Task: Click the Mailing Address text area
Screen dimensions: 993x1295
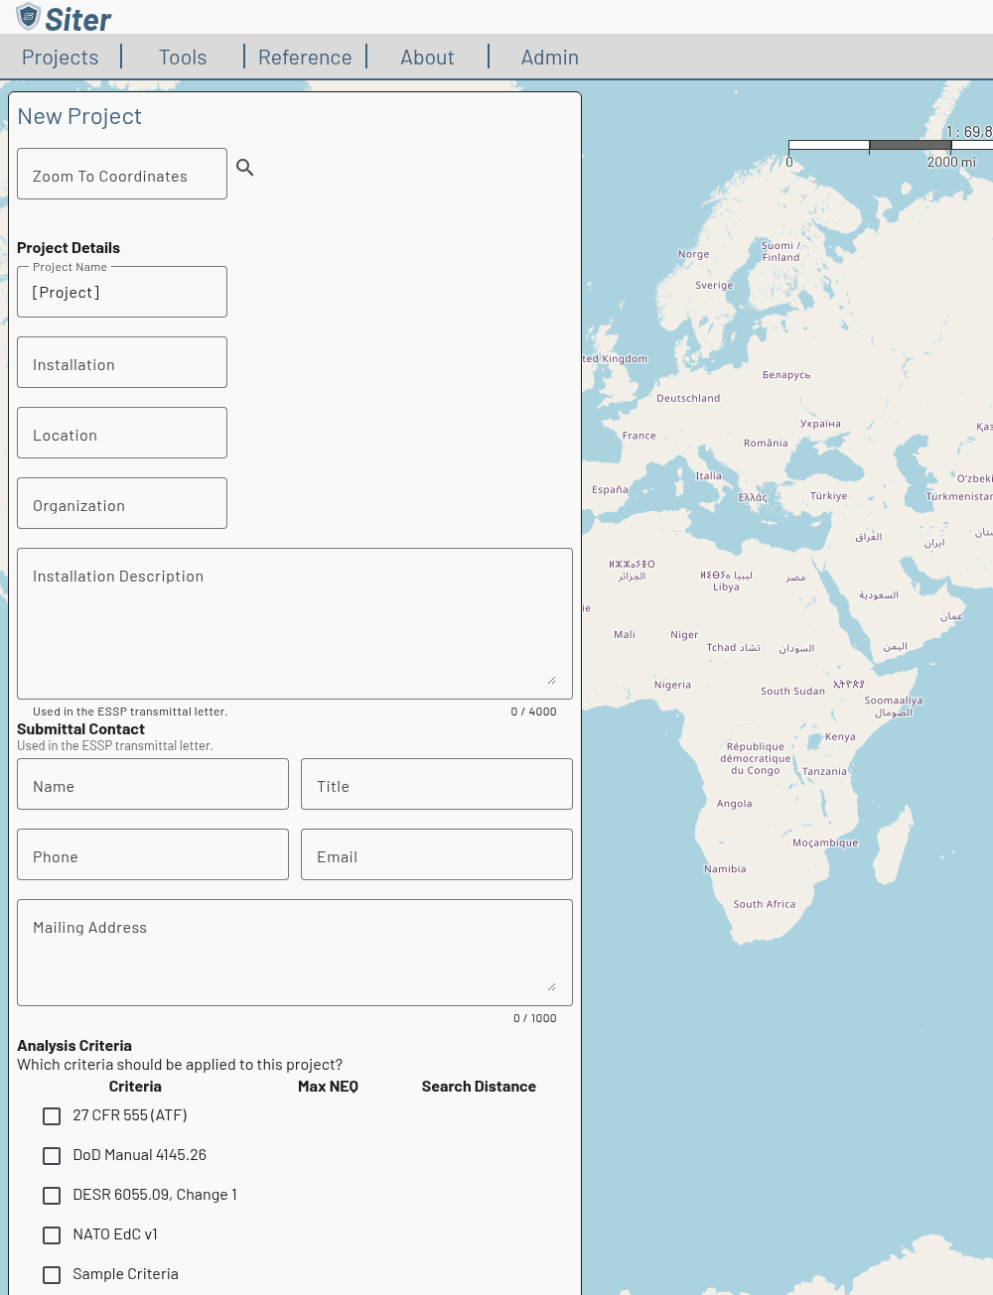Action: (295, 953)
